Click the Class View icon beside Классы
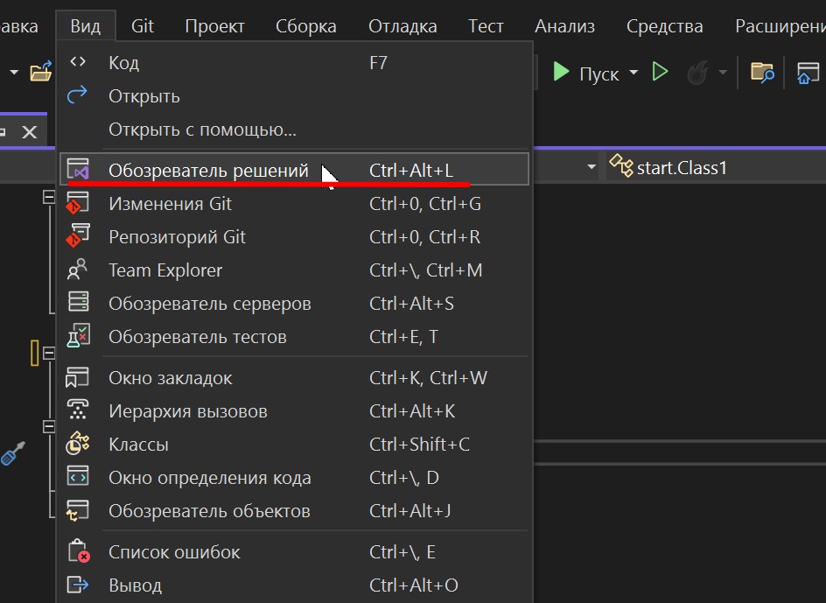The image size is (826, 603). (x=77, y=444)
